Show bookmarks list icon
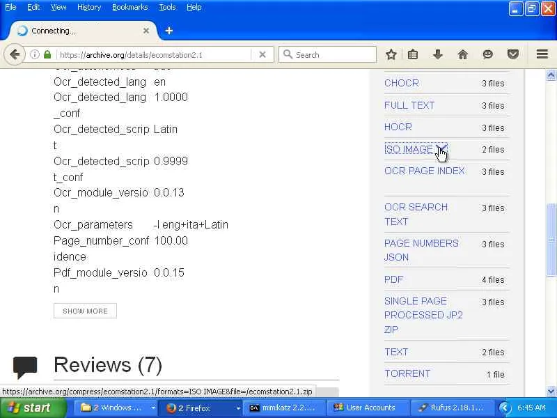The height and width of the screenshot is (418, 557). click(413, 54)
